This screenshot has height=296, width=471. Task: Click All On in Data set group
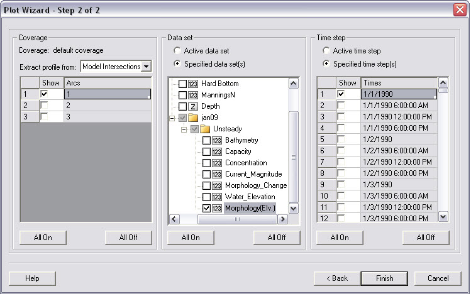click(191, 238)
